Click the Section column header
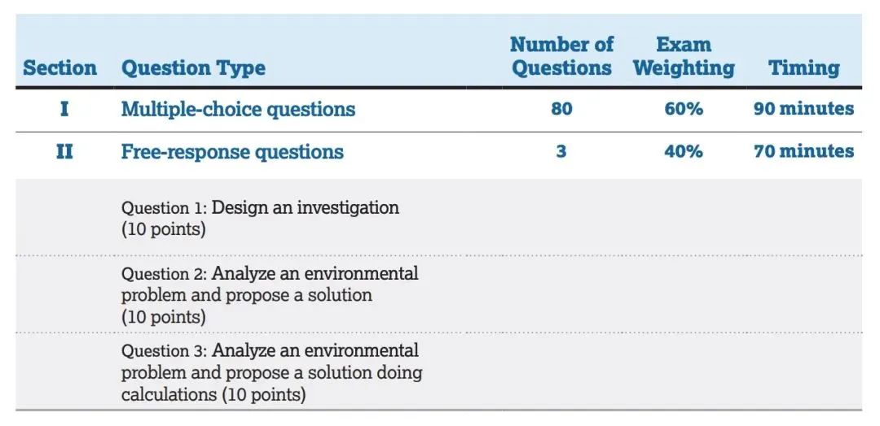The height and width of the screenshot is (426, 880). 59,68
